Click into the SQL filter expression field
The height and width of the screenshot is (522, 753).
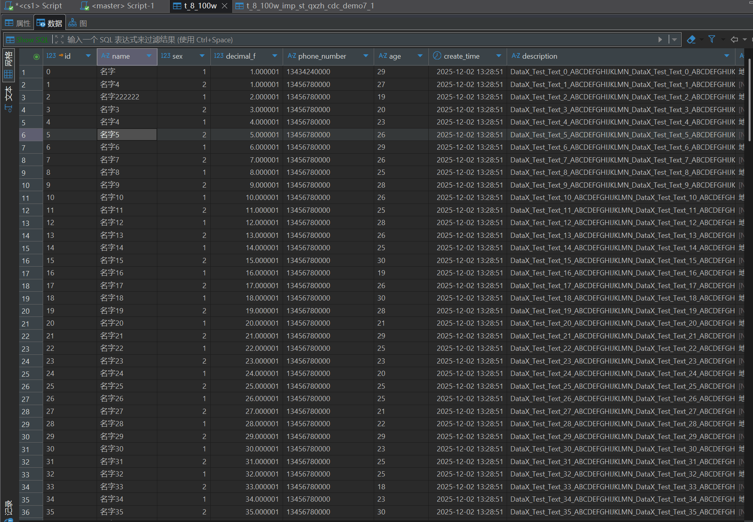coord(359,40)
